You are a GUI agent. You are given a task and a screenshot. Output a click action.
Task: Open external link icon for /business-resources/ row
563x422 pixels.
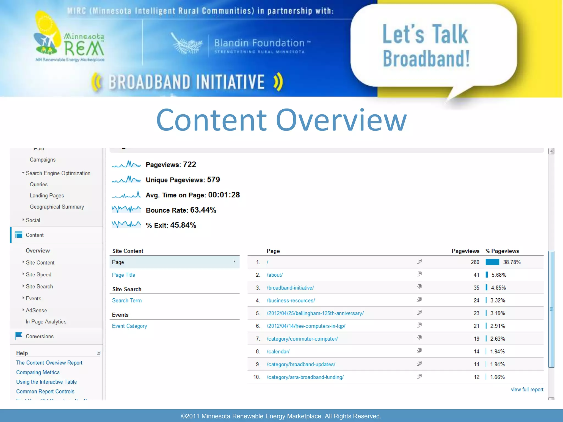(419, 300)
